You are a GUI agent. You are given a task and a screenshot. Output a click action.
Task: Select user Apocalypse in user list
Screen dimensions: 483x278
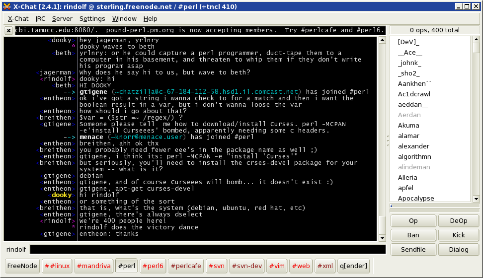(x=416, y=198)
